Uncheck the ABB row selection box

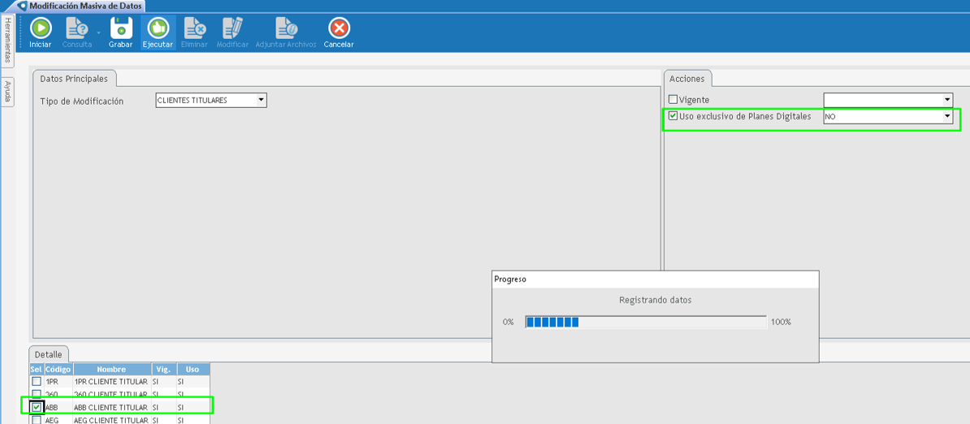pyautogui.click(x=37, y=407)
